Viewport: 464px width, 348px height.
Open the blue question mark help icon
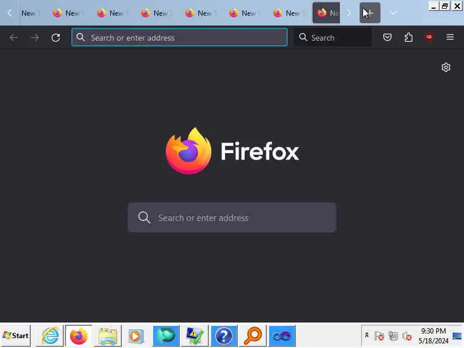pyautogui.click(x=224, y=336)
